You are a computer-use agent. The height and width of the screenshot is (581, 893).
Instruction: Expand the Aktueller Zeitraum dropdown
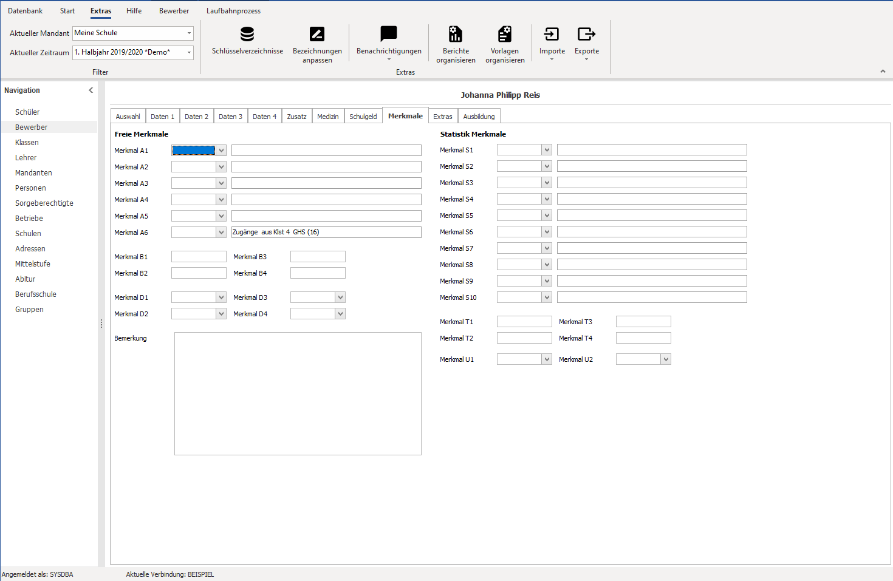coord(189,53)
